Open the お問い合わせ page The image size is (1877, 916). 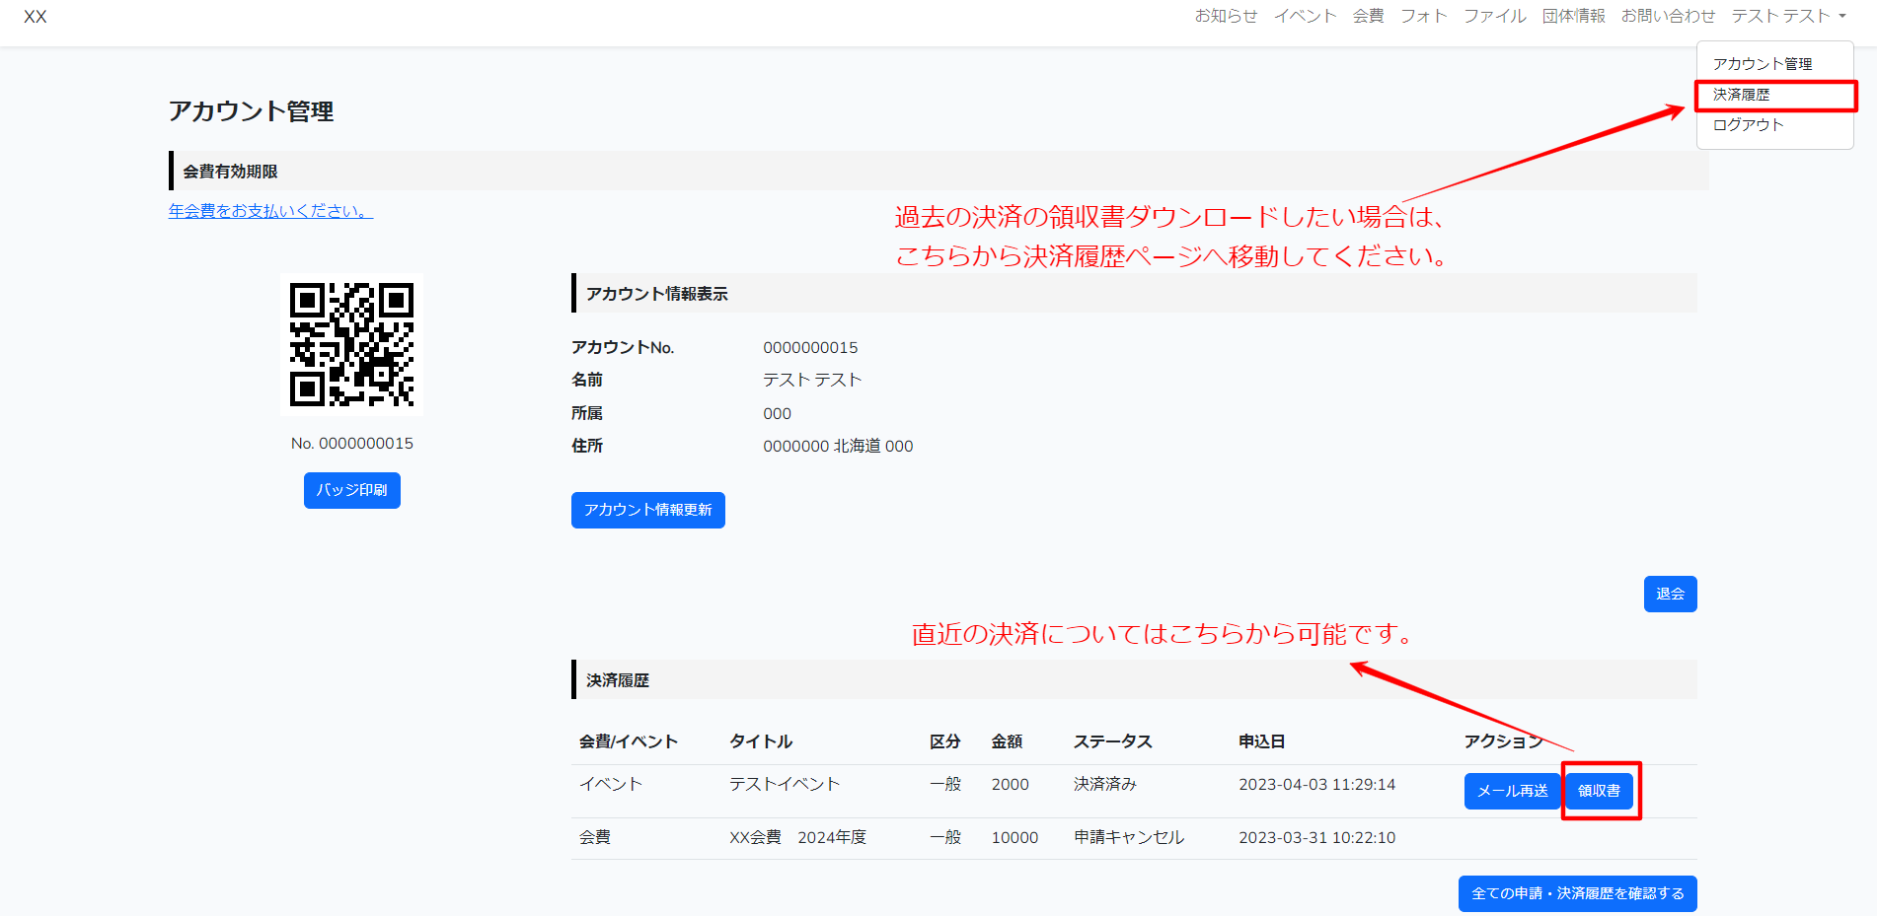(1668, 16)
